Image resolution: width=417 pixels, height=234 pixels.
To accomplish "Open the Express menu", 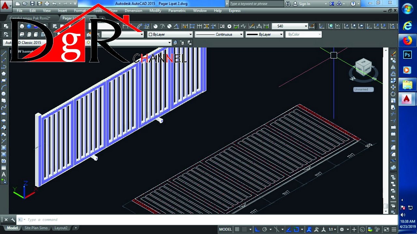I will coord(235,11).
